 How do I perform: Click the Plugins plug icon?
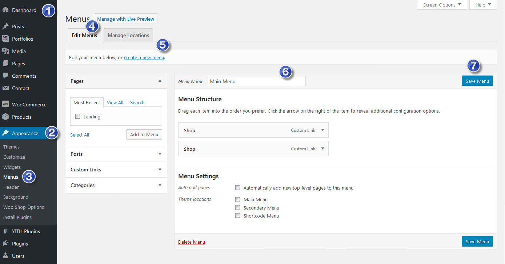(5, 244)
